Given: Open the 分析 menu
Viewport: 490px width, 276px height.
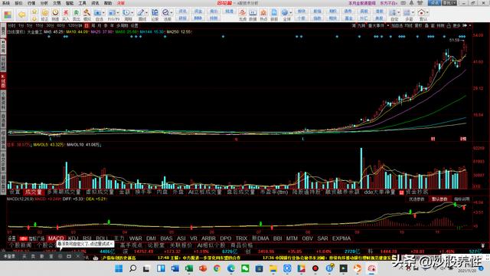Looking at the screenshot, I should (x=44, y=3).
